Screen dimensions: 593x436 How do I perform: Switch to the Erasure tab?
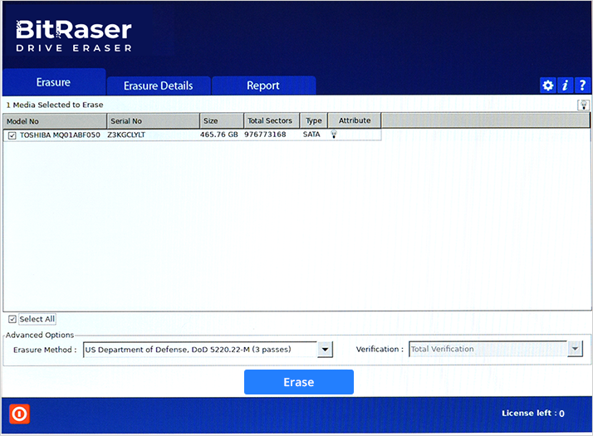[x=54, y=82]
